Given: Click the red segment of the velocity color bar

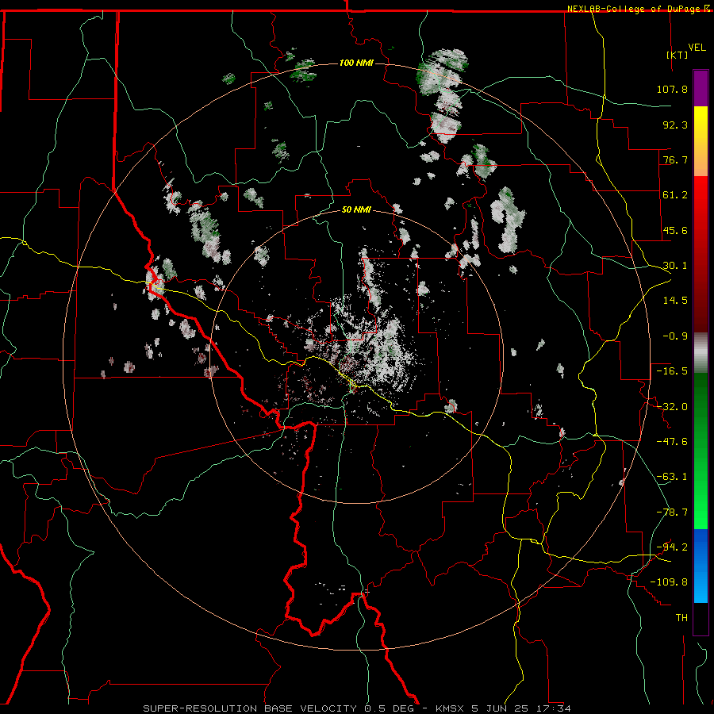Looking at the screenshot, I should (701, 254).
